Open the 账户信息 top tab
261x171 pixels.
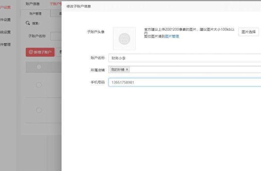(33, 4)
